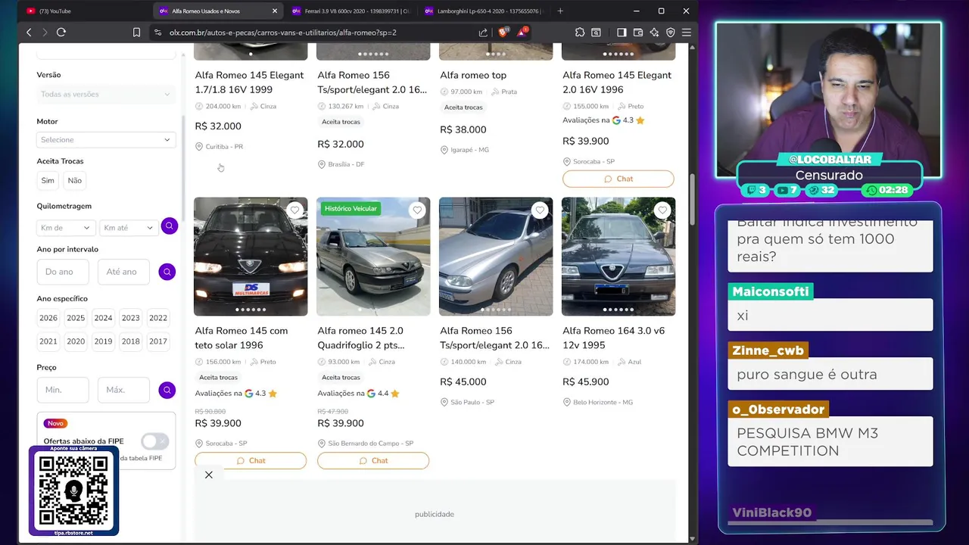Click the 'Do ano' input field

tap(63, 272)
